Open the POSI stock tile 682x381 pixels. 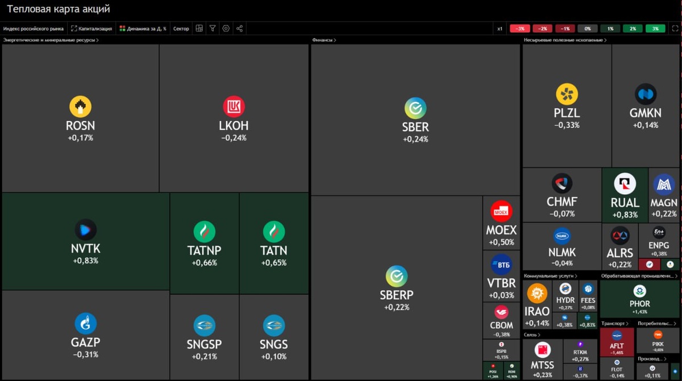[492, 371]
